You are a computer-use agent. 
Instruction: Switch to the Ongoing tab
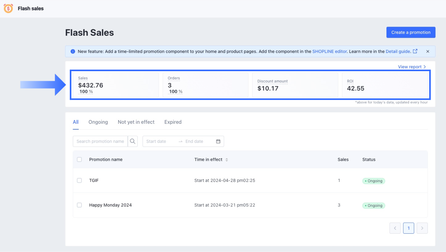point(98,122)
